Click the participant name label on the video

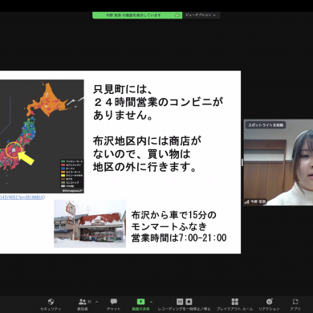255,201
